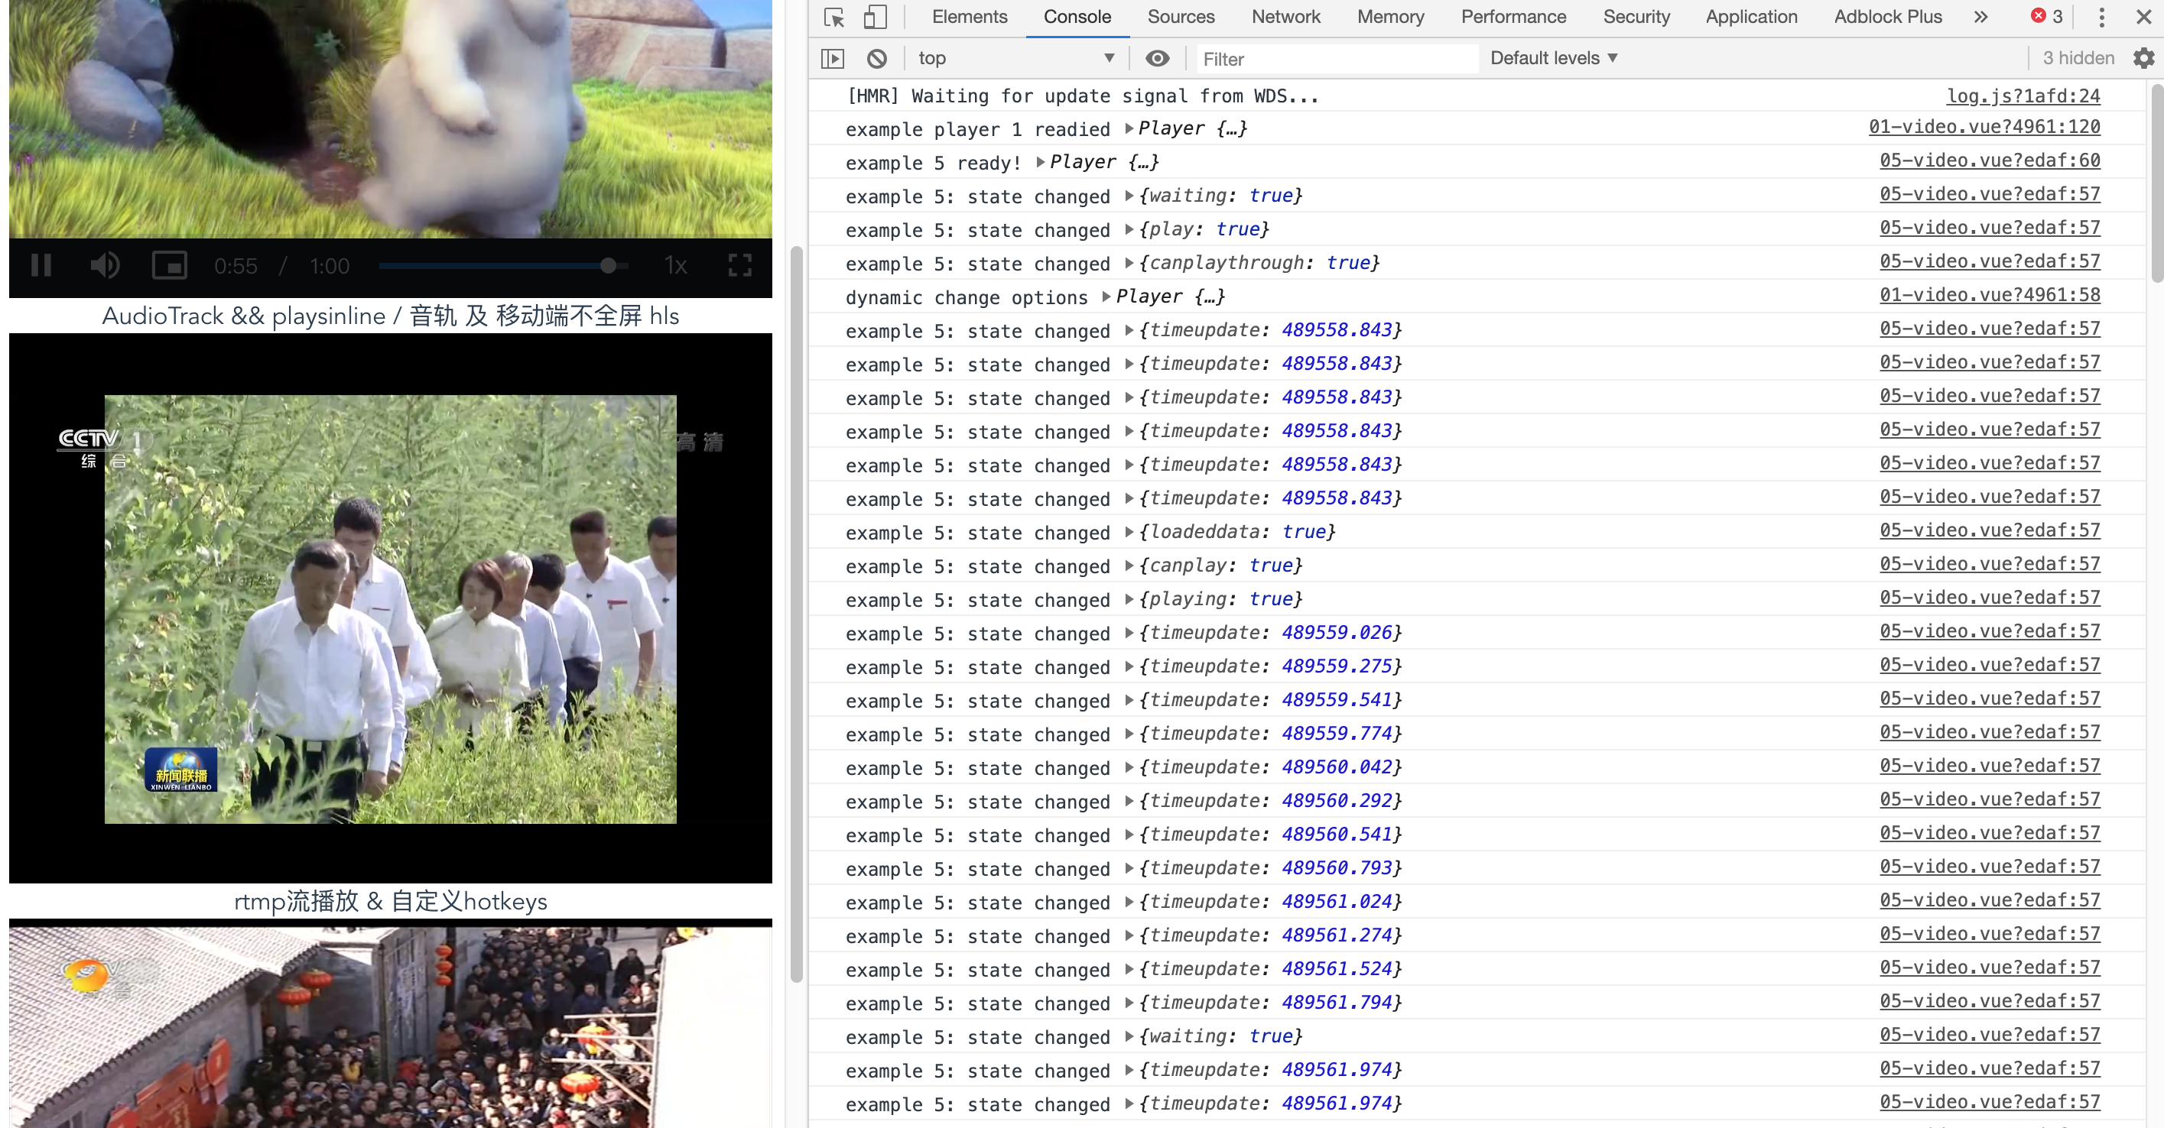
Task: Switch to the Network tab
Action: tap(1285, 17)
